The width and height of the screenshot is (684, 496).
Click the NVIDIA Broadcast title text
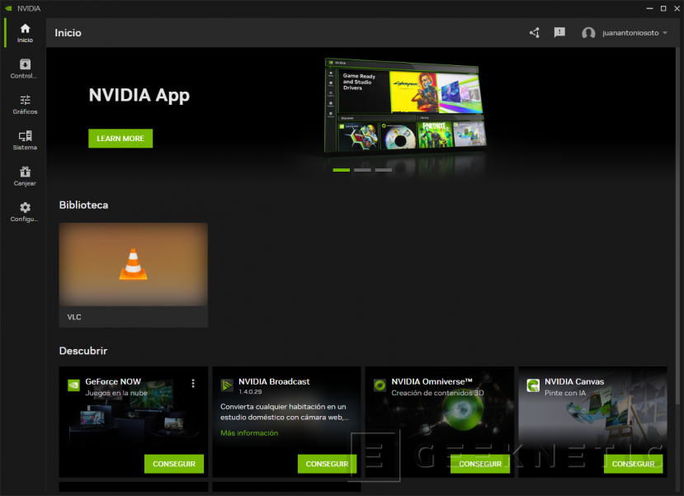(274, 381)
